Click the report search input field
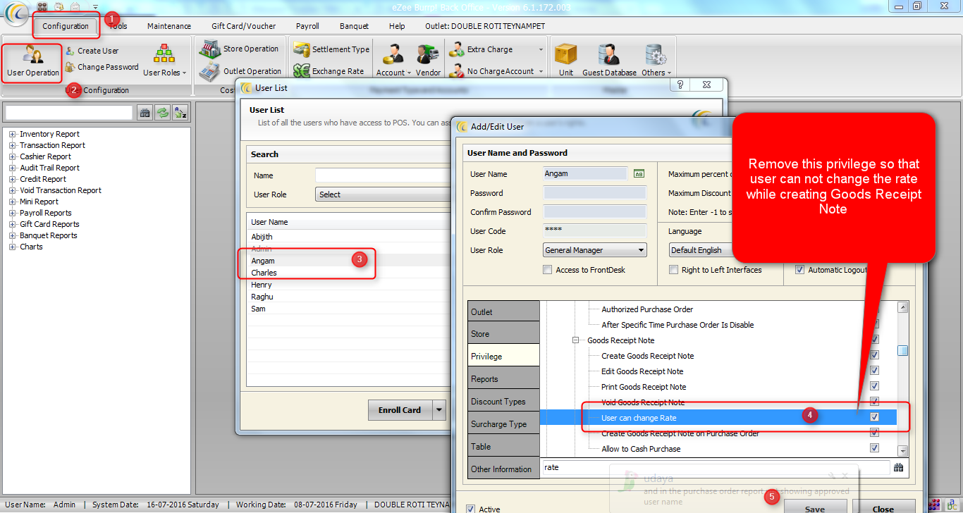Image resolution: width=963 pixels, height=513 pixels. coord(69,113)
